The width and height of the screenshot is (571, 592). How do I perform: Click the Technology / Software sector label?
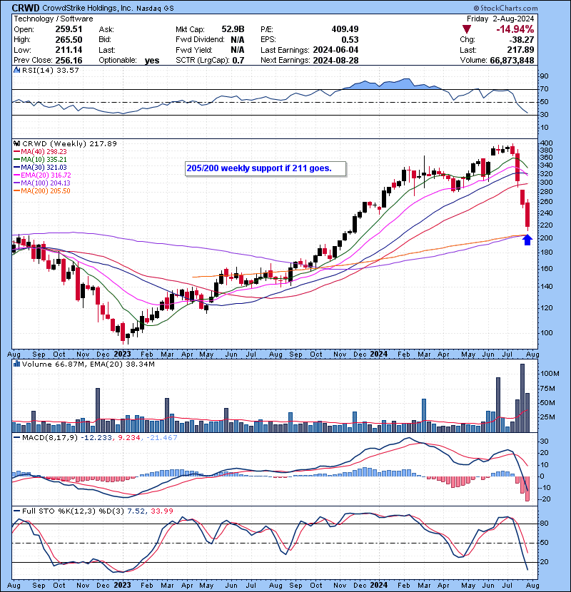(x=54, y=19)
